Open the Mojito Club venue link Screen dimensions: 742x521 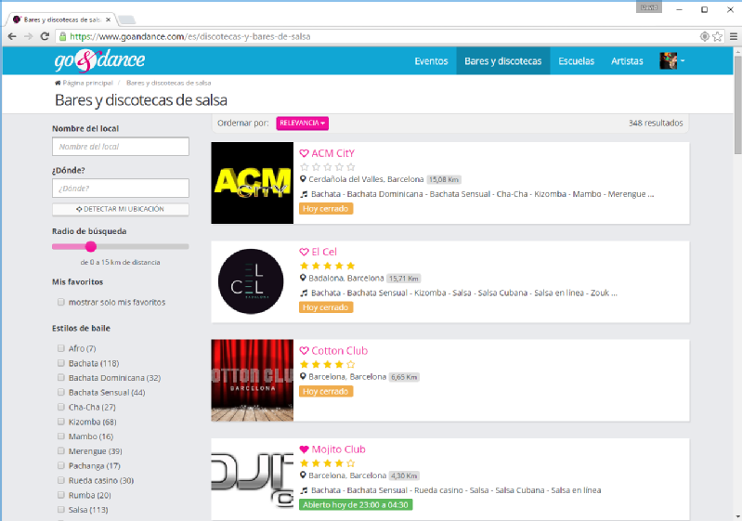pyautogui.click(x=338, y=449)
